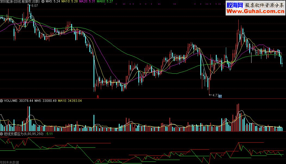Select the MA5: 5.24 label
The height and width of the screenshot is (164, 286).
53,1
